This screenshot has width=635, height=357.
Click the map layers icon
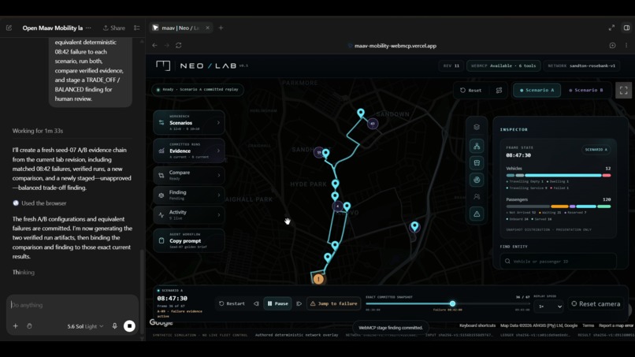pos(477,127)
